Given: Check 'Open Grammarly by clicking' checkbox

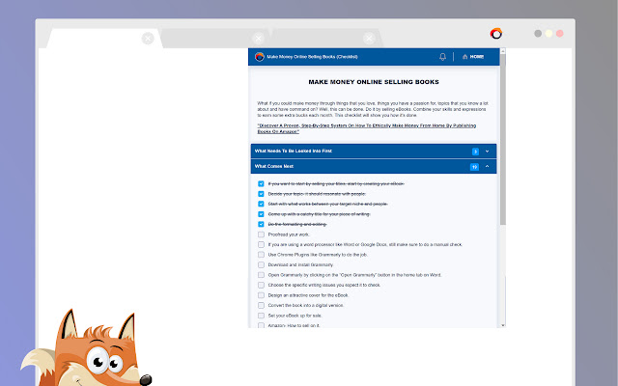Looking at the screenshot, I should pos(261,275).
